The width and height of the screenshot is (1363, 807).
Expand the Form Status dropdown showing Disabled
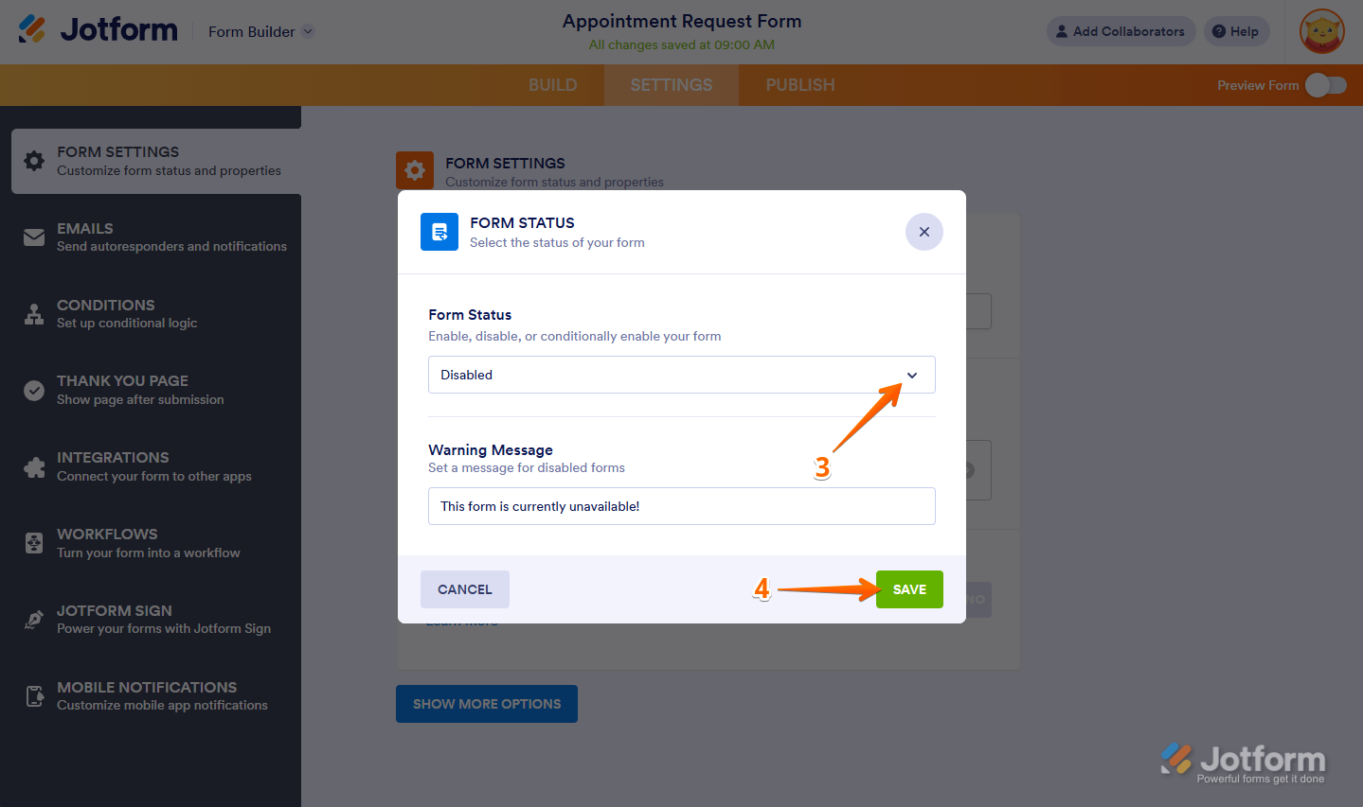[681, 375]
